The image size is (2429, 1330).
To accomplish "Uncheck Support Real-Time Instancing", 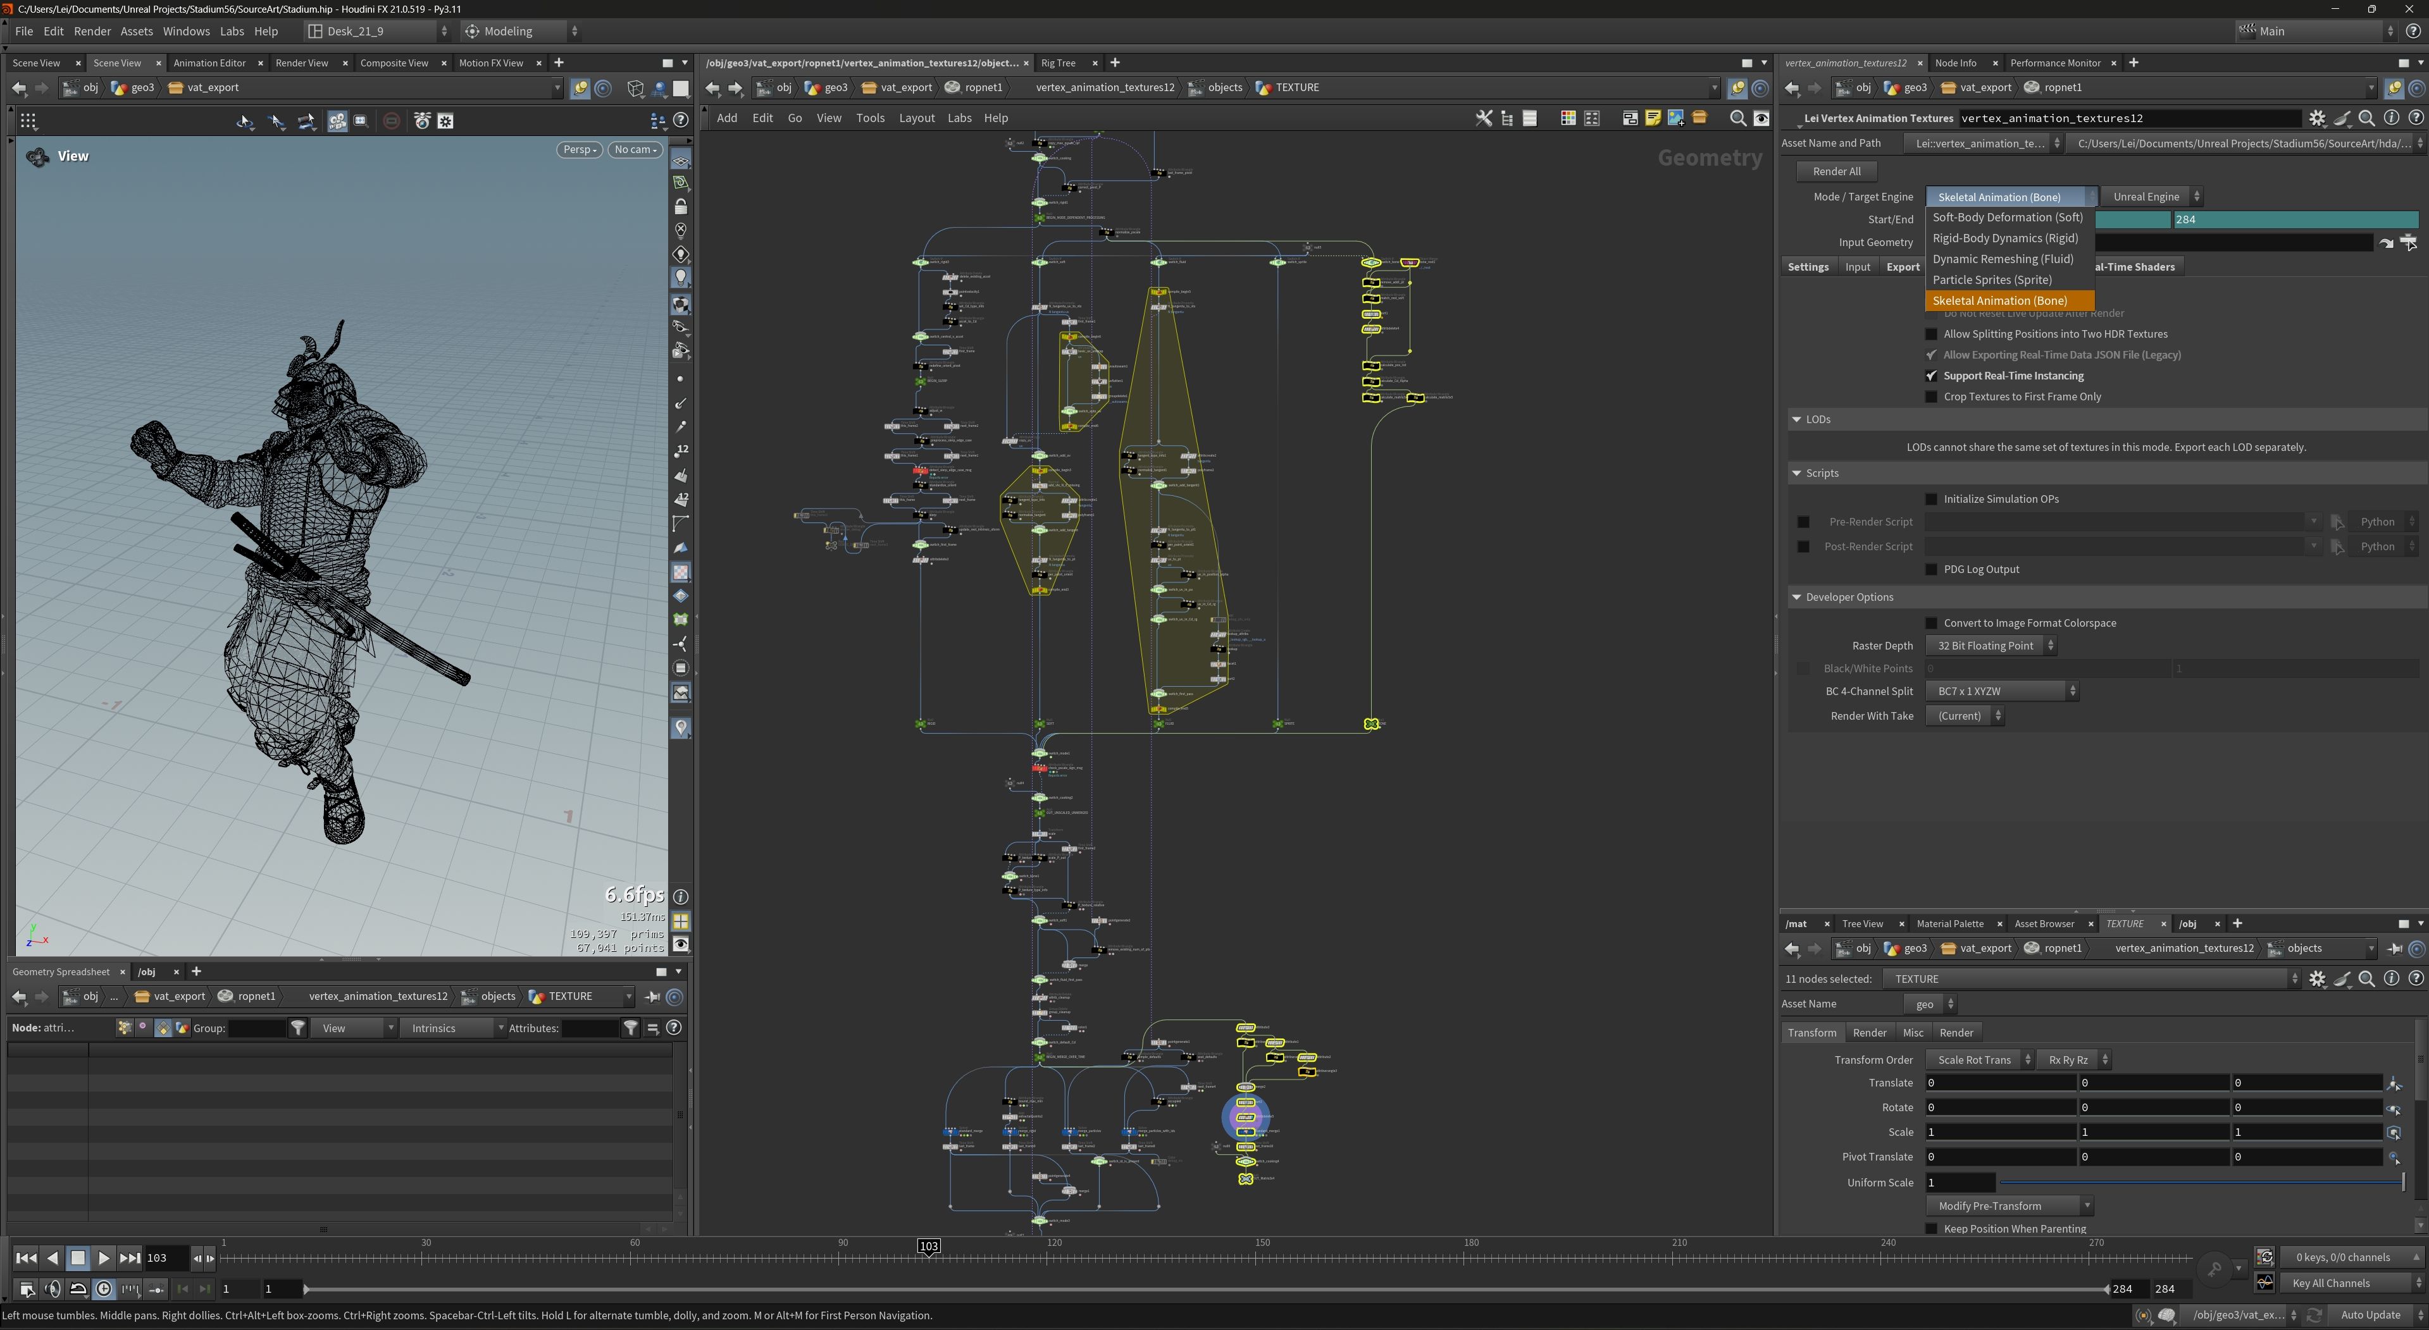I will point(1931,375).
